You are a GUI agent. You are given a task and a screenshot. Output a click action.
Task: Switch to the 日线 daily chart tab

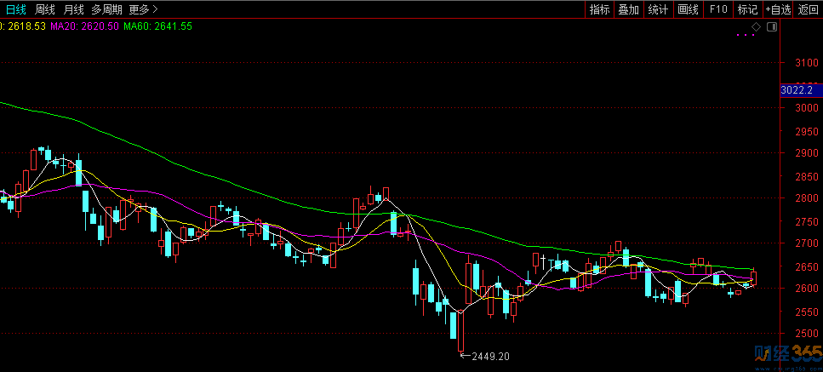click(15, 9)
